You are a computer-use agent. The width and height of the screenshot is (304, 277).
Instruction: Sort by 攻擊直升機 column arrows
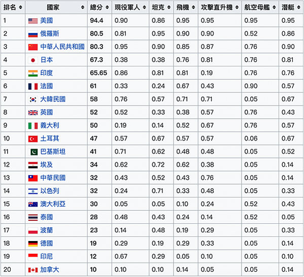pos(237,8)
